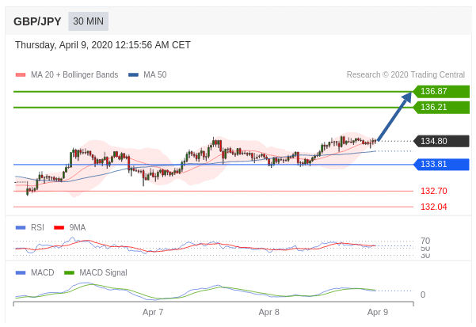Click the chart timestamp Thursday, April 9, 2020
This screenshot has height=327, width=476.
pos(103,45)
